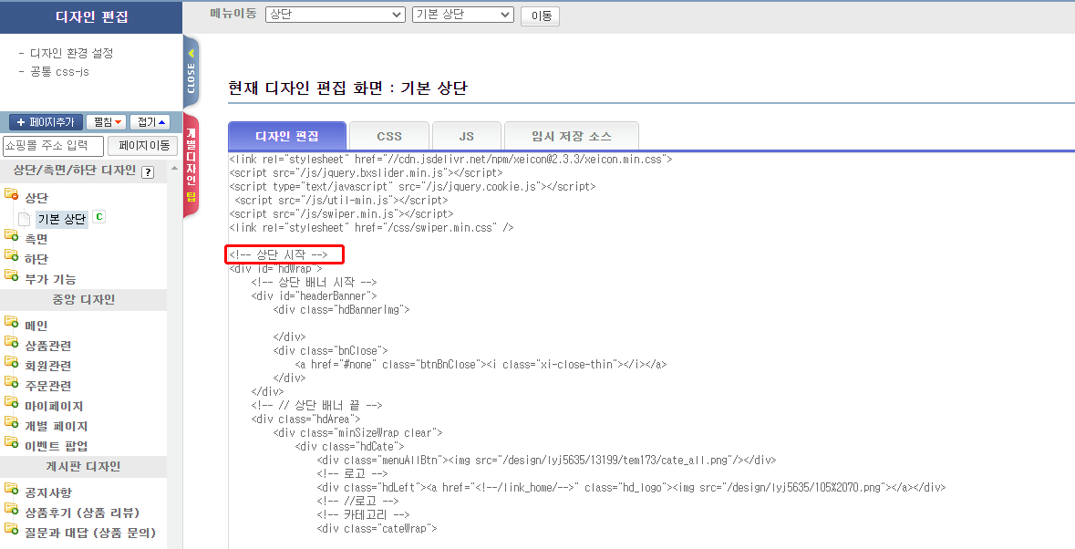1075x549 pixels.
Task: Expand the 주문관련 folder icon
Action: [x=11, y=382]
